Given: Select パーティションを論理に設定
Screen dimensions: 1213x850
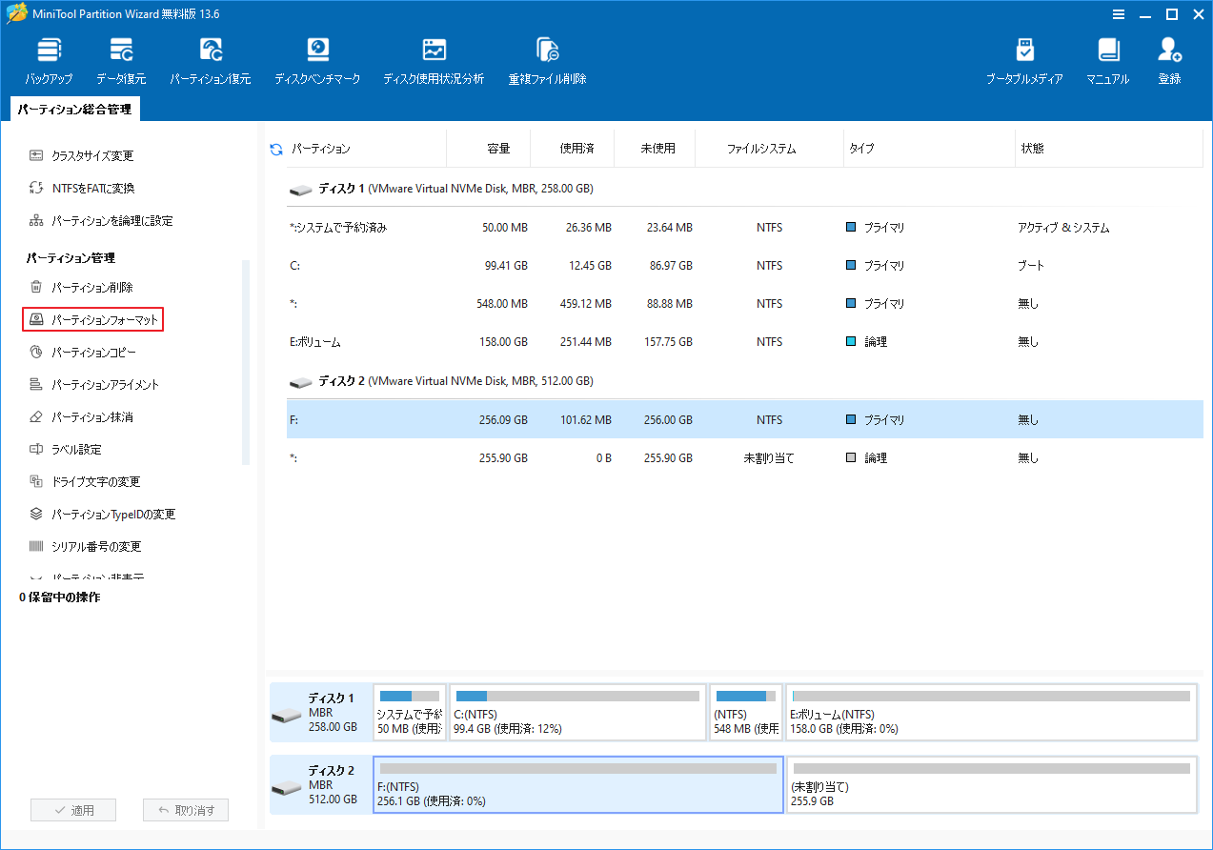Looking at the screenshot, I should (x=101, y=220).
